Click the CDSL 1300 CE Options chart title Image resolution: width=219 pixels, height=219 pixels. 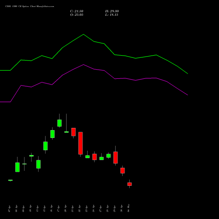pos(30,7)
